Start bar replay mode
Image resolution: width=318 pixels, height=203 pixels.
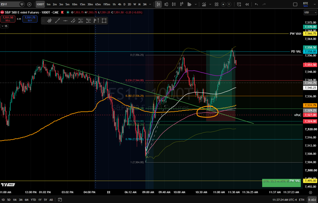click(x=247, y=4)
